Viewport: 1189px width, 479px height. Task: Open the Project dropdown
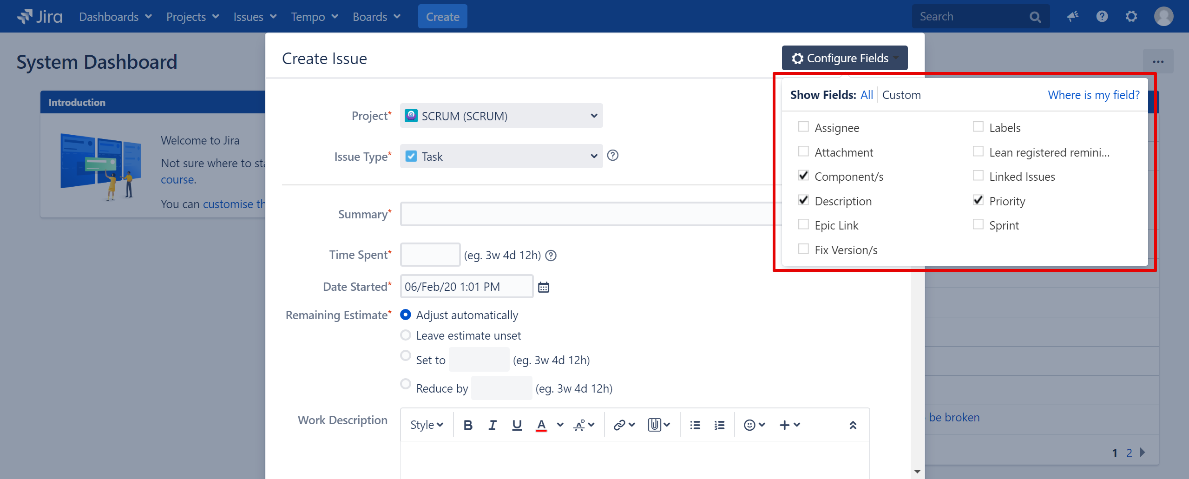click(x=501, y=116)
